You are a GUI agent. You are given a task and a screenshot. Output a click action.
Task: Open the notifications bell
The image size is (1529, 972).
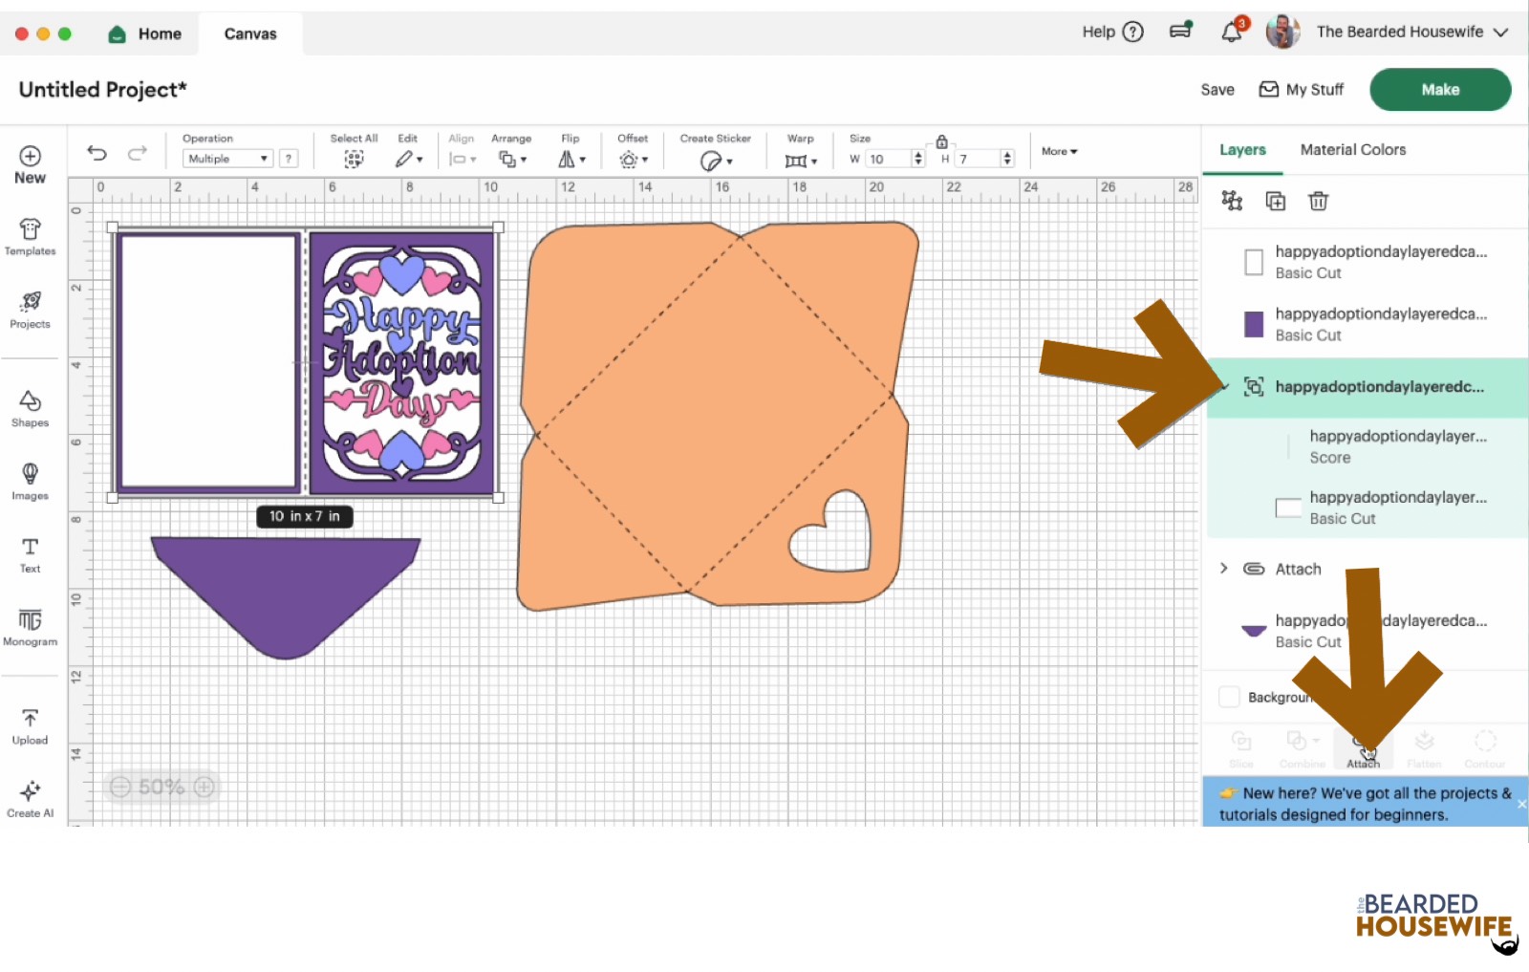[1232, 32]
